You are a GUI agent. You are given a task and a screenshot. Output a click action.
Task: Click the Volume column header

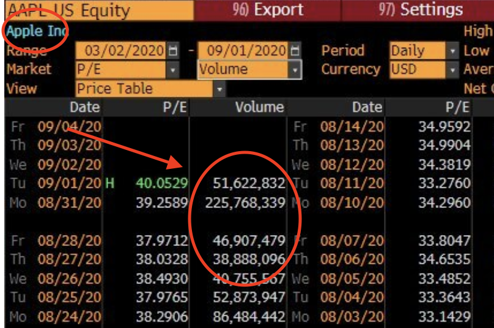[259, 108]
